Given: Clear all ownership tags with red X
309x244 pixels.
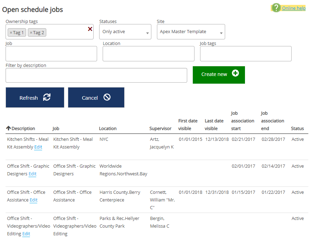Looking at the screenshot, I should [x=90, y=29].
